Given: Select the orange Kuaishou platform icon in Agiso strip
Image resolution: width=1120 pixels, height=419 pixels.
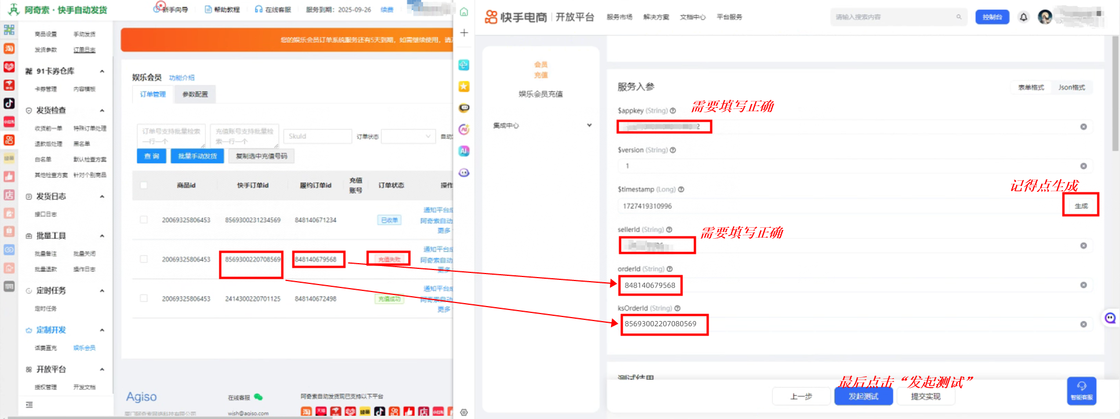Looking at the screenshot, I should point(9,140).
